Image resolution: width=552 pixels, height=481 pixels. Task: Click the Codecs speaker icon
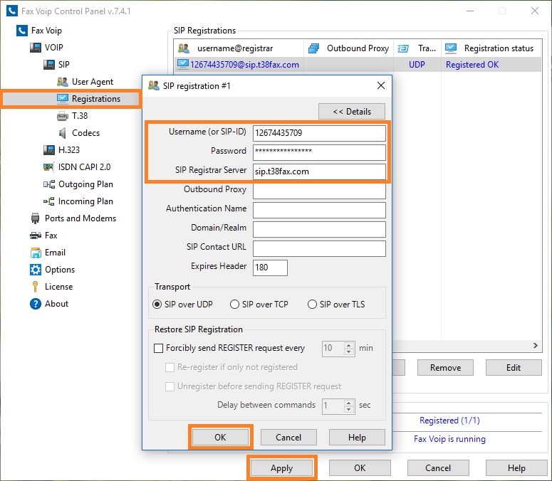(62, 133)
